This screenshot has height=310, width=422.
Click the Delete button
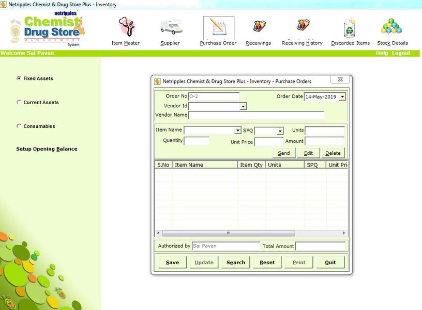[333, 153]
